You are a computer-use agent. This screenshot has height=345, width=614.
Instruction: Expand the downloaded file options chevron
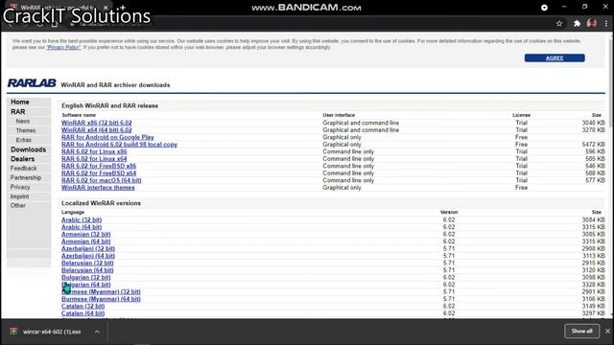tap(97, 332)
